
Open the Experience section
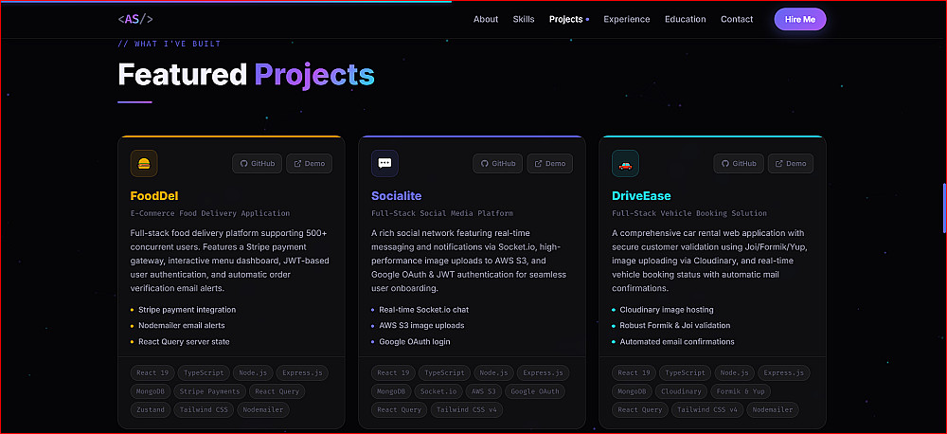pyautogui.click(x=627, y=19)
